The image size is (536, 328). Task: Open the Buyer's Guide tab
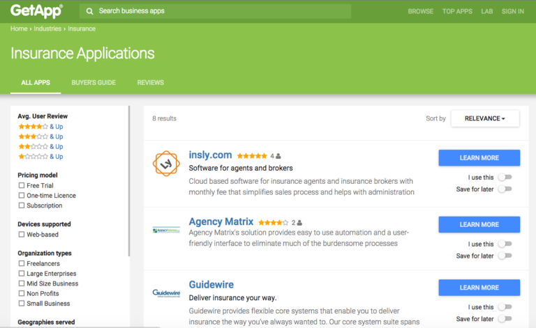(94, 82)
